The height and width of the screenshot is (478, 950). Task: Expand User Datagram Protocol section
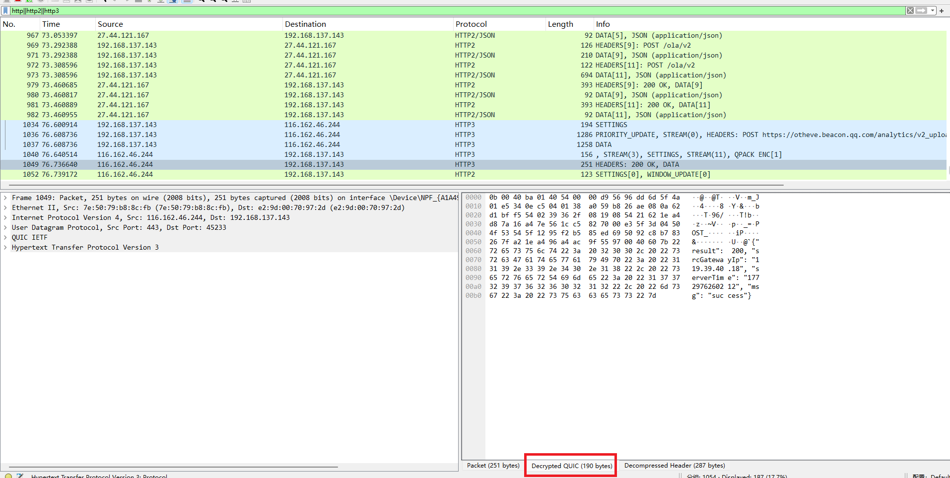click(5, 227)
